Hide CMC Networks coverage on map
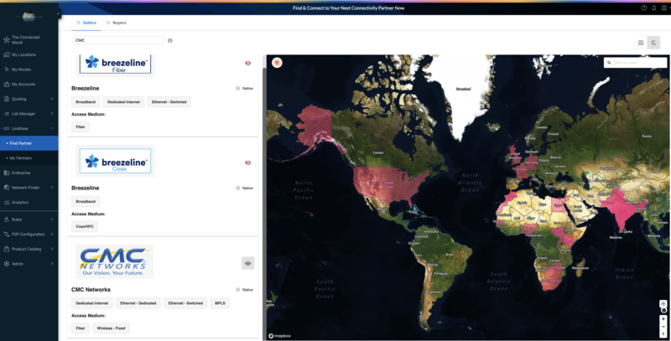671x341 pixels. coord(247,263)
